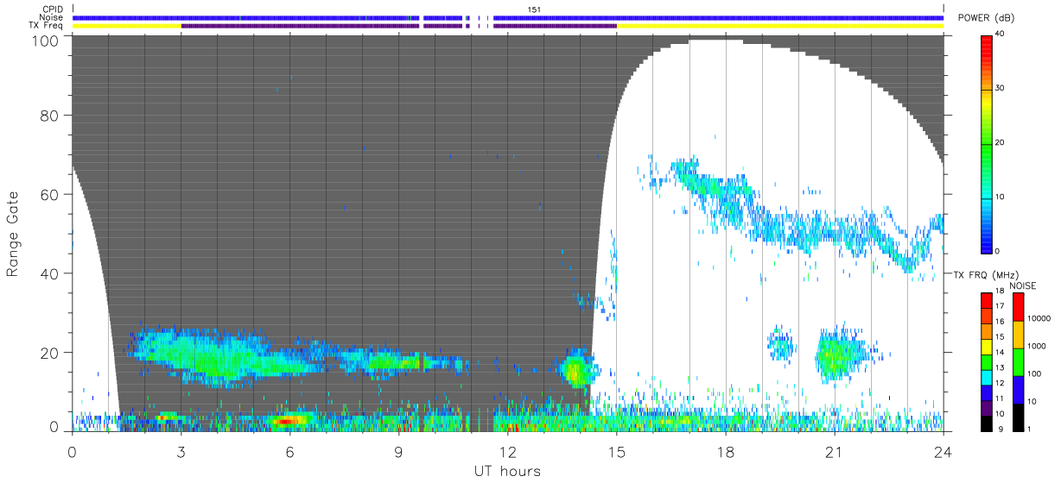Click the 15 tick on UT hours axis
Screen dimensions: 1061x489
(616, 452)
